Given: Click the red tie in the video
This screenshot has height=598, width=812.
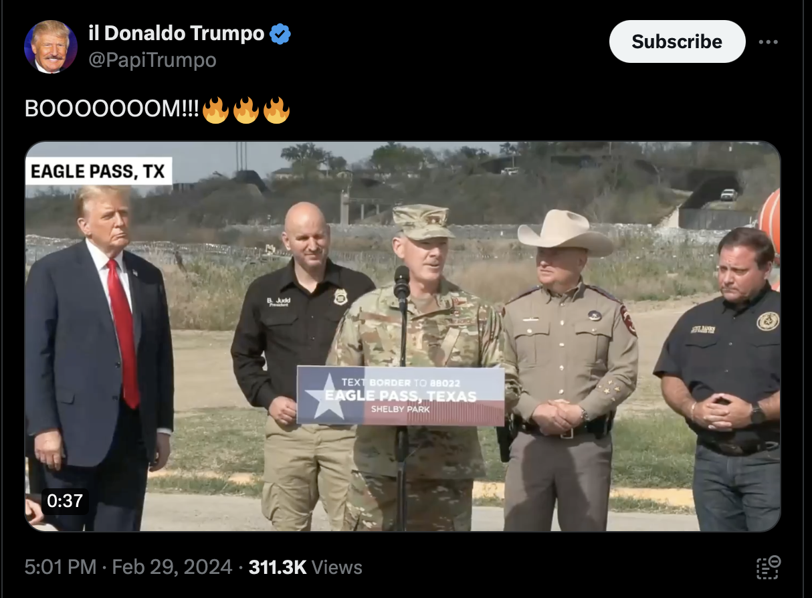Looking at the screenshot, I should click(125, 332).
